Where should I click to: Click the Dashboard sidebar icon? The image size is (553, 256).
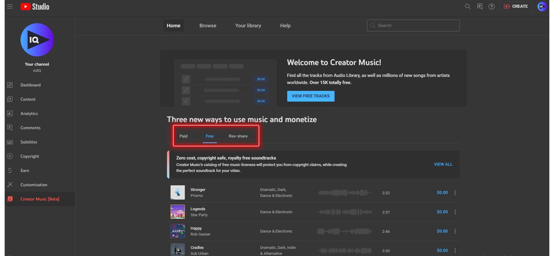click(x=10, y=85)
